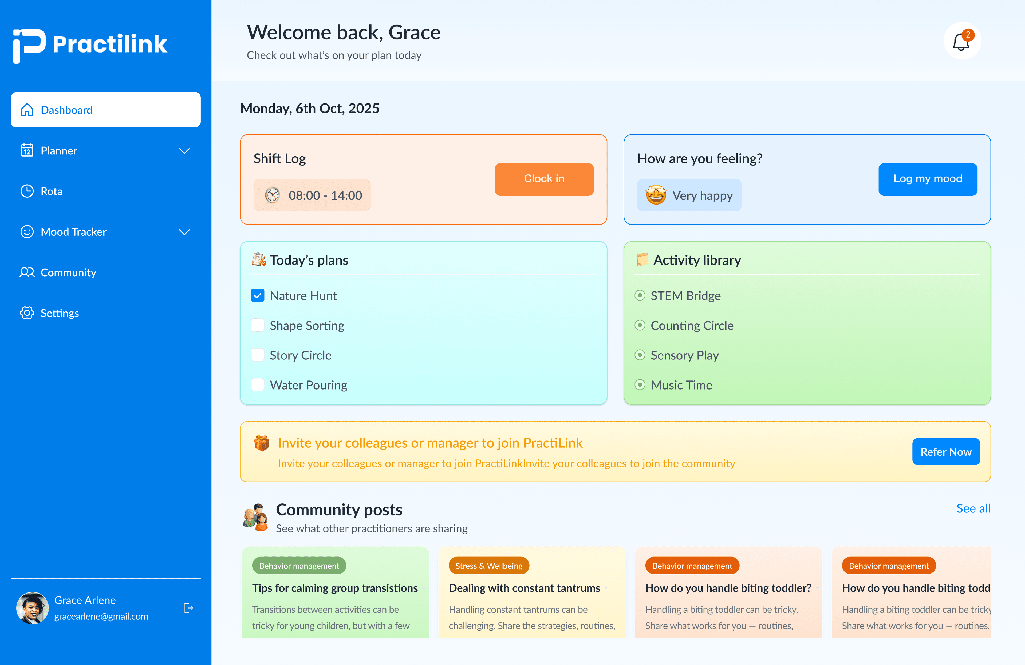Open Music Time activity
1025x665 pixels.
[681, 384]
